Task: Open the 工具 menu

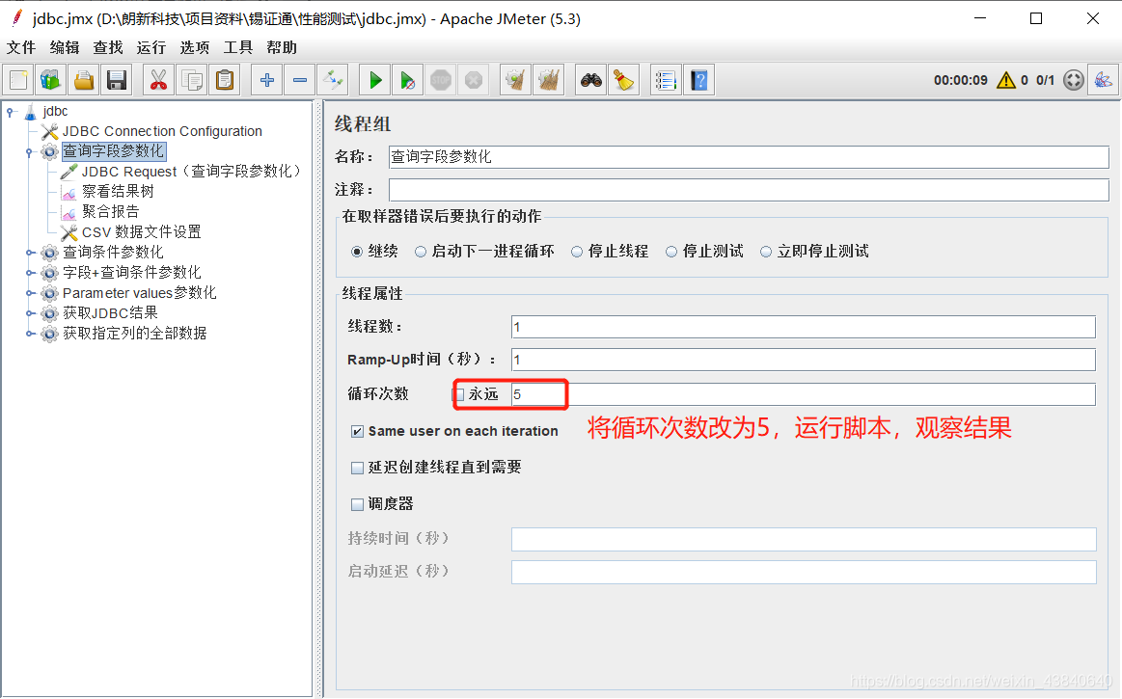Action: (x=237, y=47)
